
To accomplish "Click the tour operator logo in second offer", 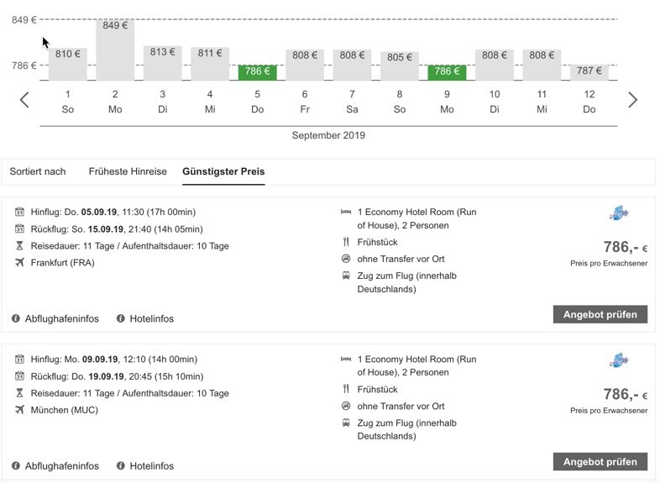I will tap(619, 361).
